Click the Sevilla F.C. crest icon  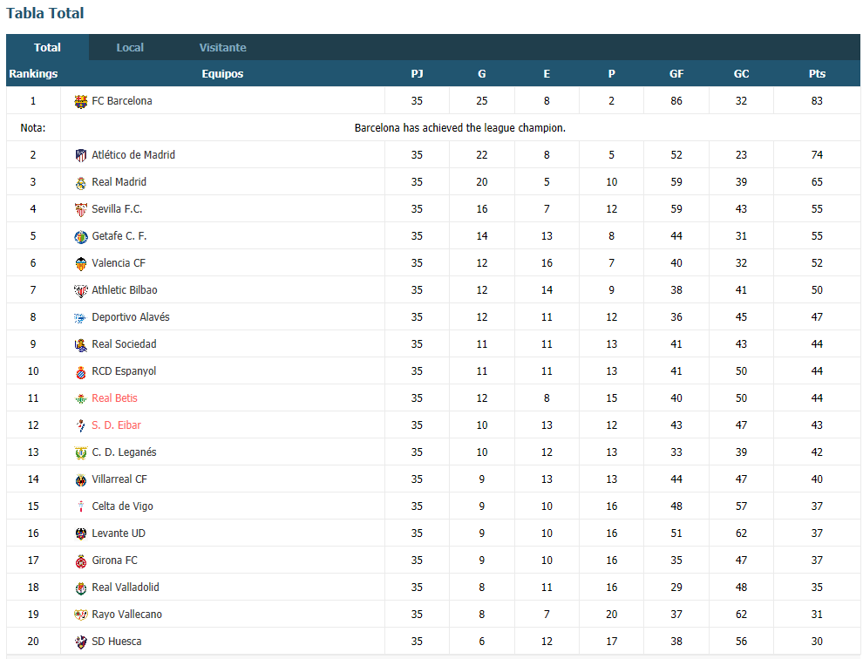(x=81, y=209)
